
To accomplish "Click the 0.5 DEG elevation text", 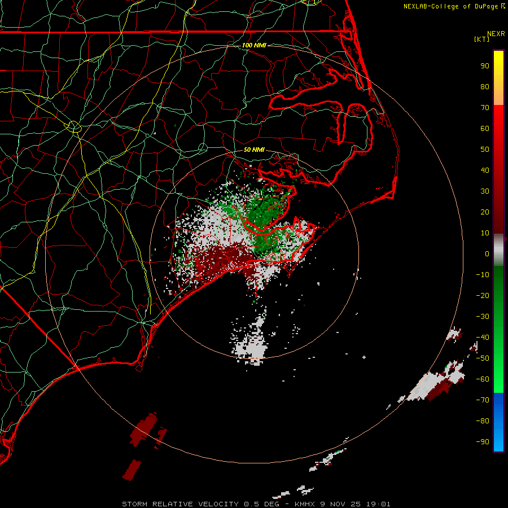I will pos(261,504).
